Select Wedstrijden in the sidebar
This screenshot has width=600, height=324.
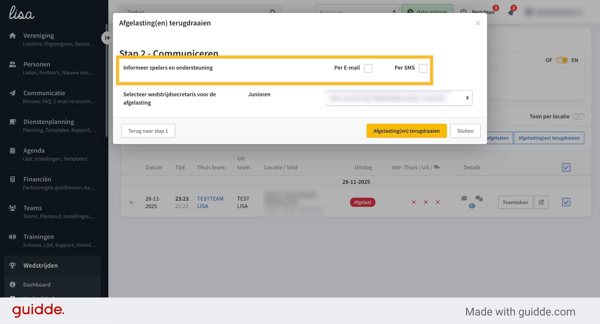52,266
